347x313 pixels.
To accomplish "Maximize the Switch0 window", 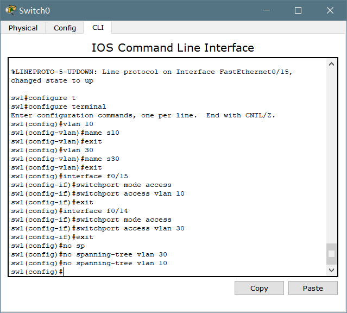I will (298, 10).
